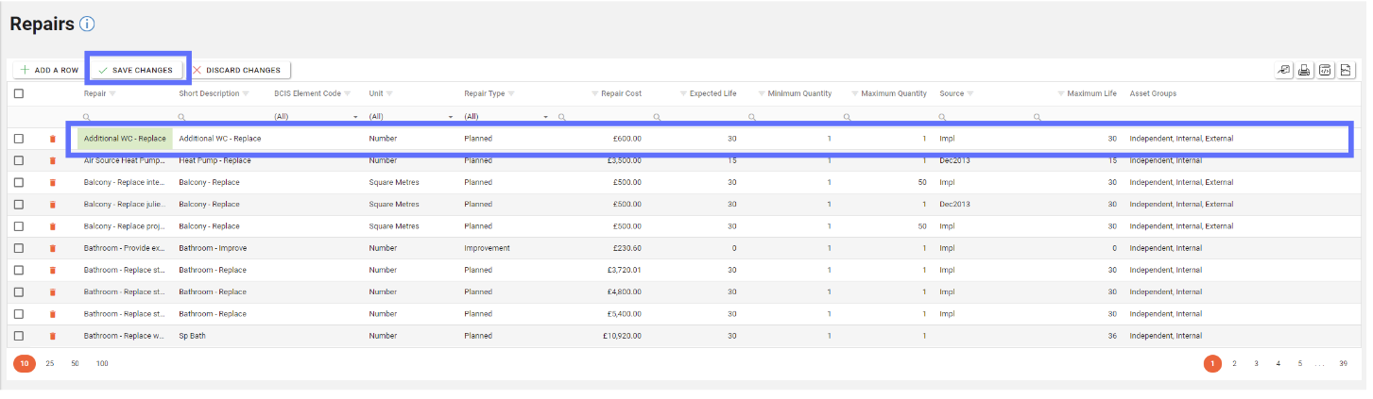Click the print grid icon

pos(1304,70)
